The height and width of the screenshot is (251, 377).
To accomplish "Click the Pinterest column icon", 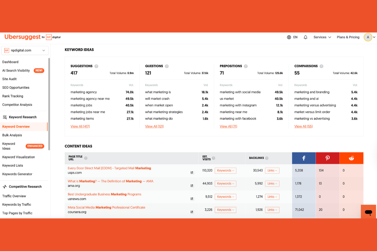I will click(327, 158).
